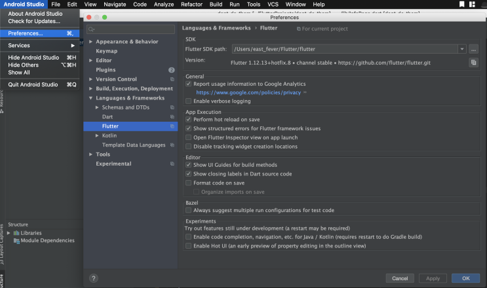Select Quit Android Studio entry
The width and height of the screenshot is (487, 288).
point(40,84)
